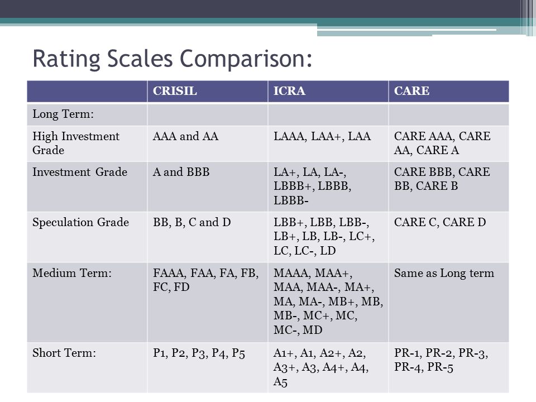
Task: Click the 'Rating Scales Comparison:' slide title
Action: click(173, 59)
